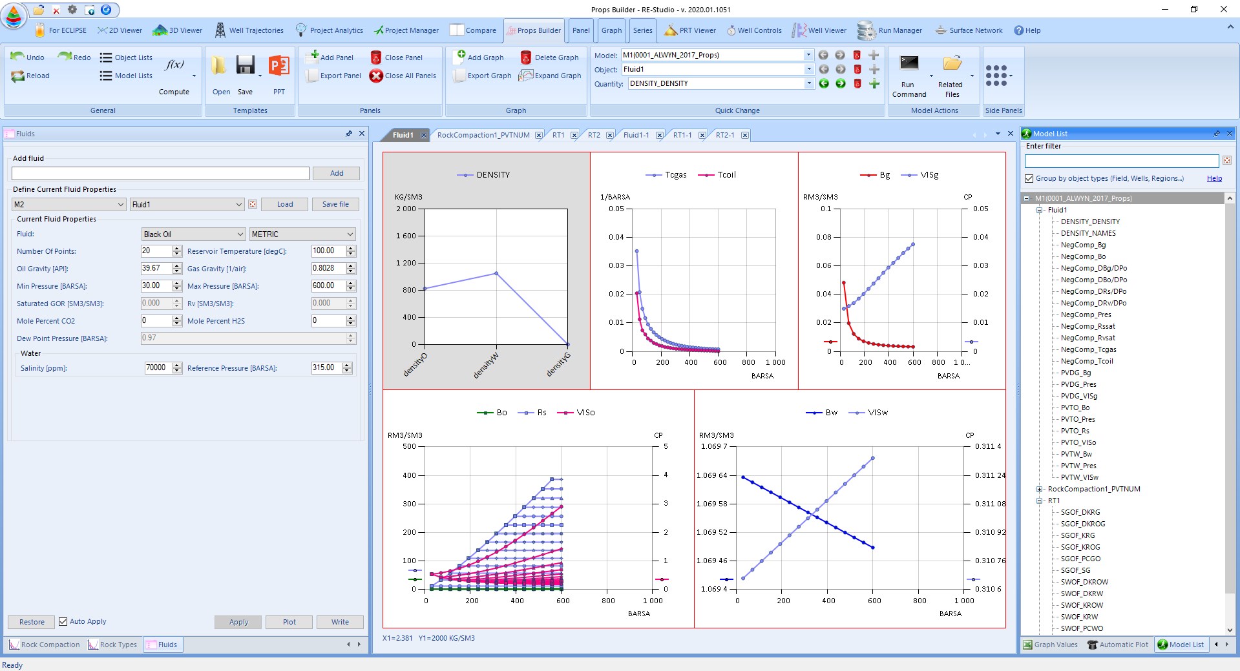
Task: Click the Model List filter field
Action: (x=1122, y=161)
